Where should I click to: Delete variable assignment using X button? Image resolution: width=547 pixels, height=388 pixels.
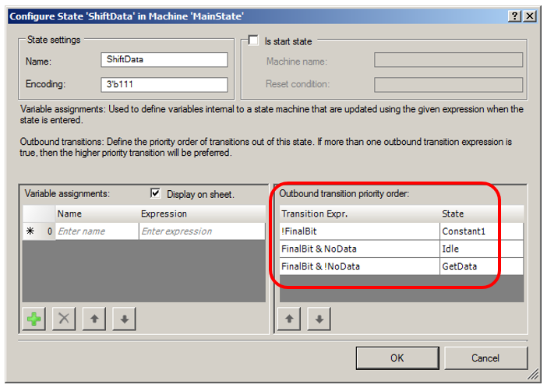pyautogui.click(x=64, y=319)
